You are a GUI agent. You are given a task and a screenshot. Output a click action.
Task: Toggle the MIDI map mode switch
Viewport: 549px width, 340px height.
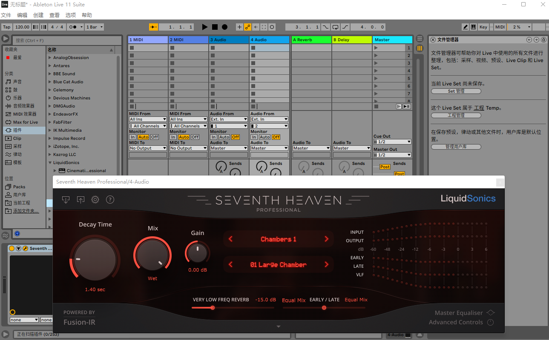[500, 27]
